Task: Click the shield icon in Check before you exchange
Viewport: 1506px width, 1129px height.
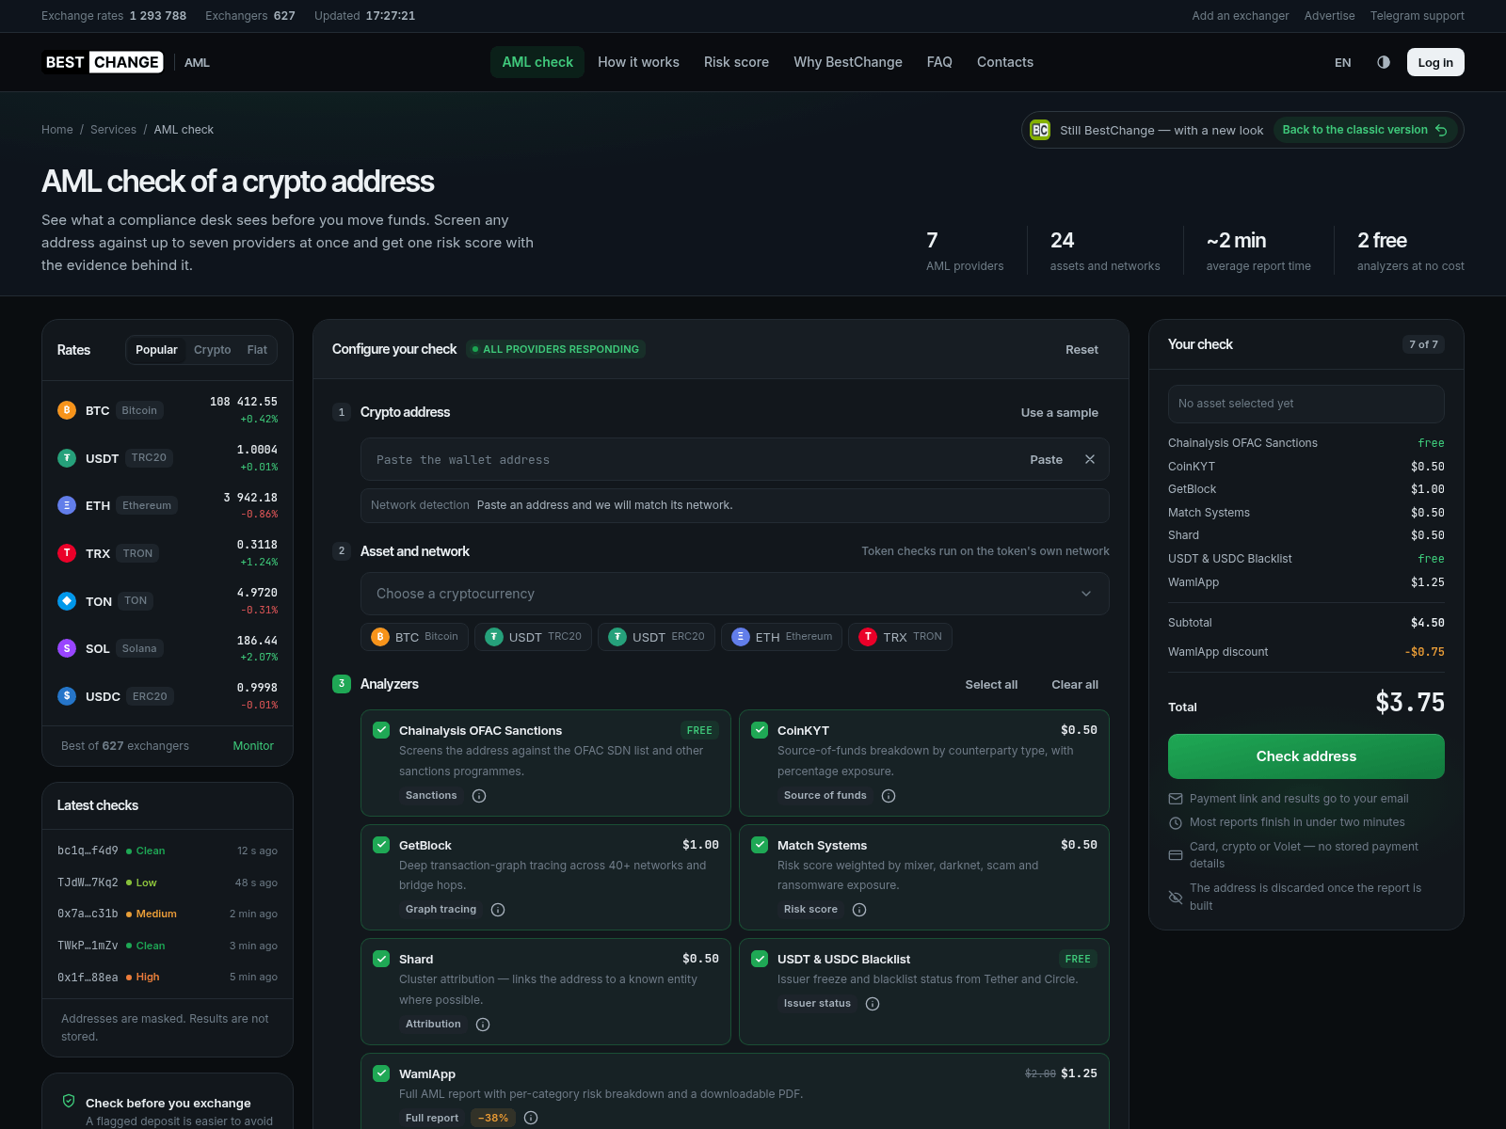Action: [x=69, y=1101]
